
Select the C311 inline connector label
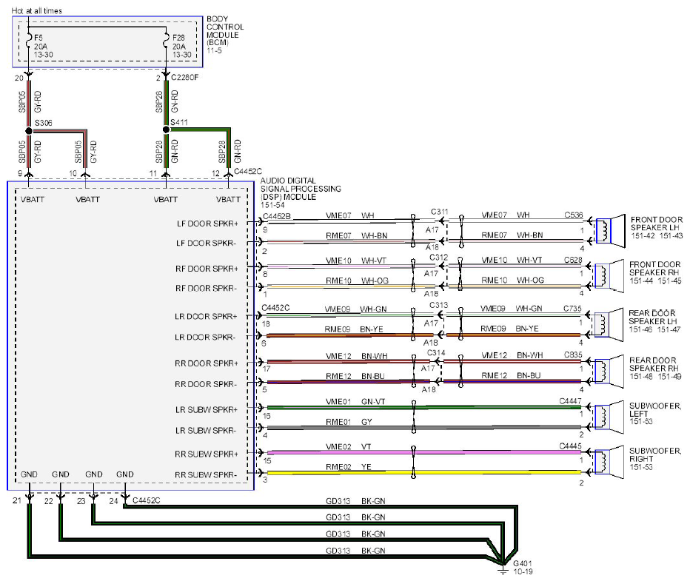click(440, 212)
